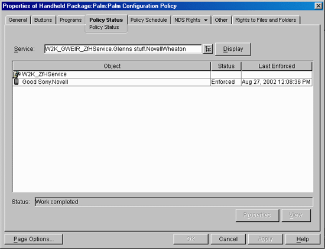The width and height of the screenshot is (325, 249).
Task: Close the Properties dialog window
Action: tap(318, 6)
